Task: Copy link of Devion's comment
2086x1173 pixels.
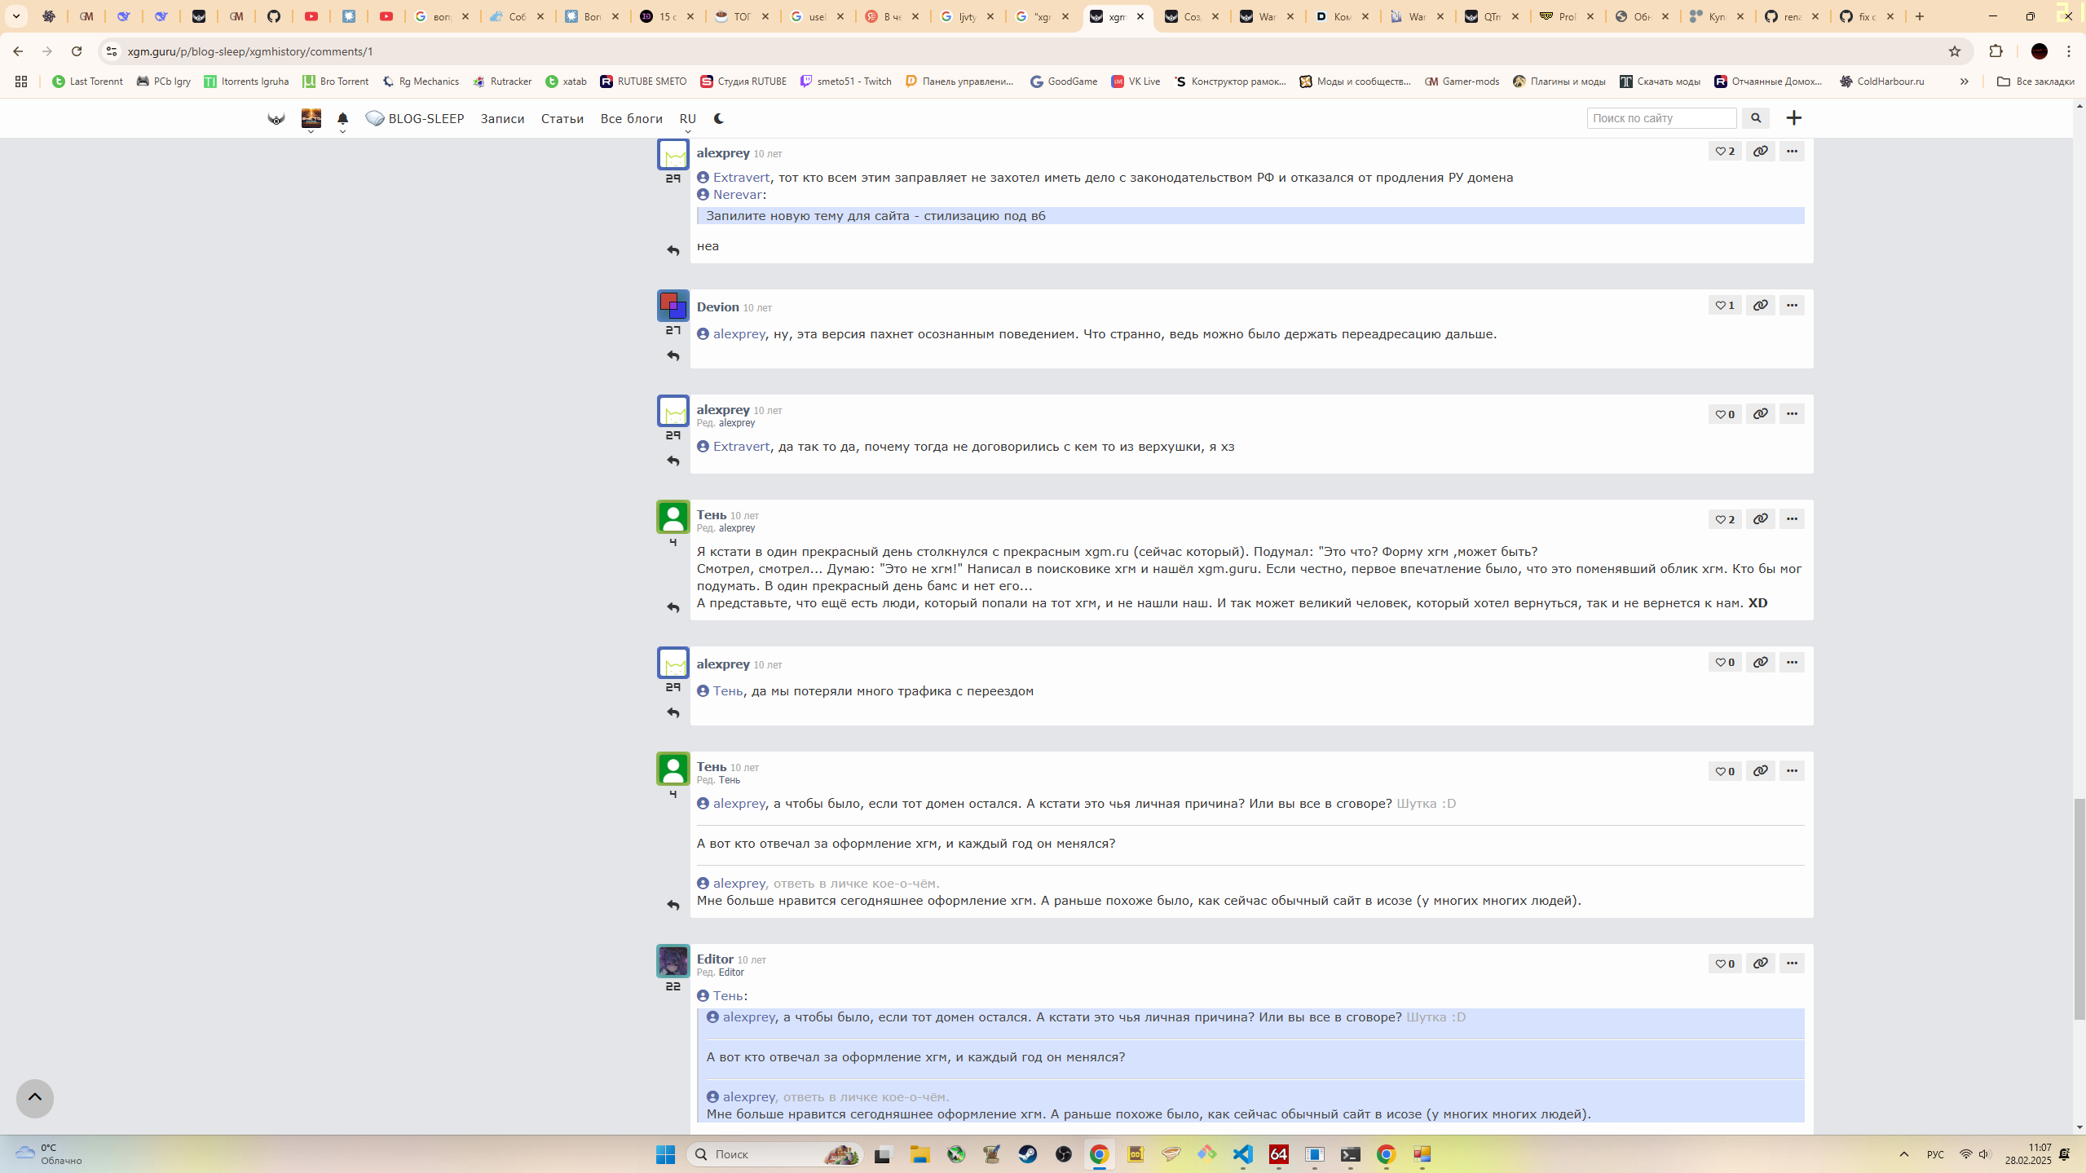Action: click(1760, 306)
